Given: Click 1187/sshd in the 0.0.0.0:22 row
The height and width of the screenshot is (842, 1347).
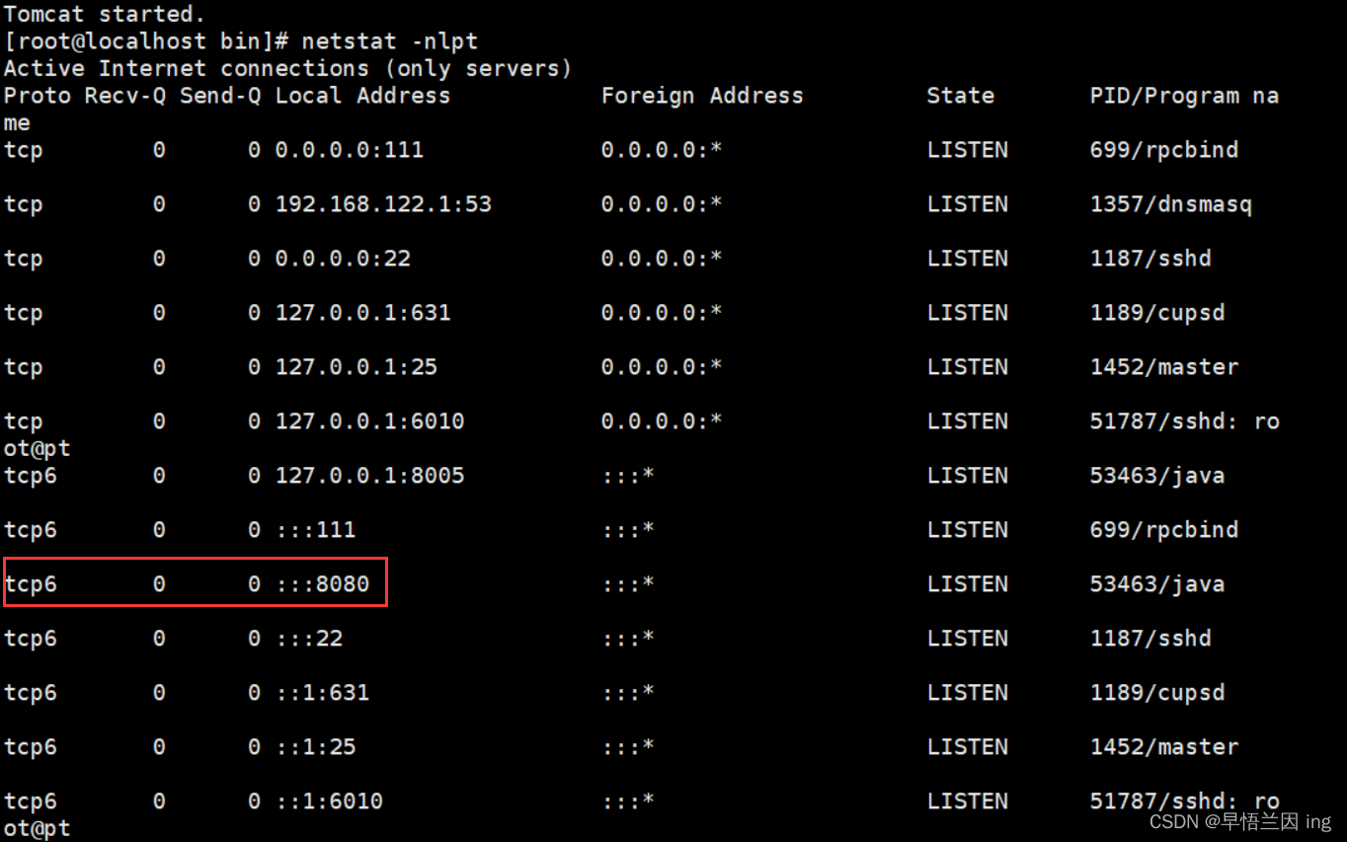Looking at the screenshot, I should 1149,259.
